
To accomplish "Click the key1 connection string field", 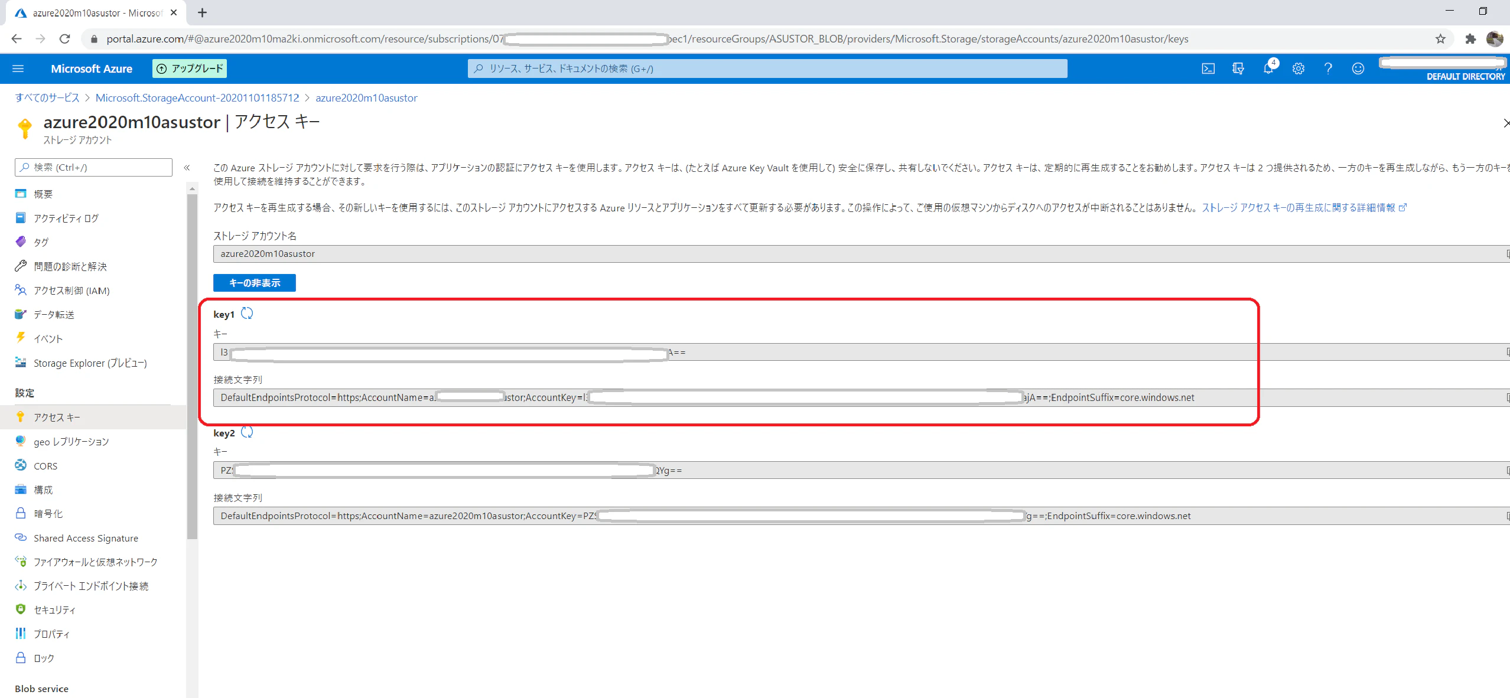I will pos(861,398).
